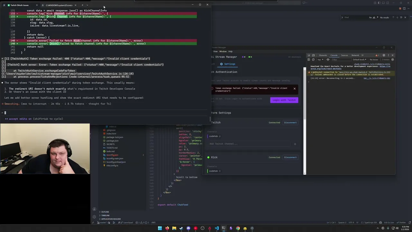Click the No Issues indicator in DevTools

(x=374, y=60)
